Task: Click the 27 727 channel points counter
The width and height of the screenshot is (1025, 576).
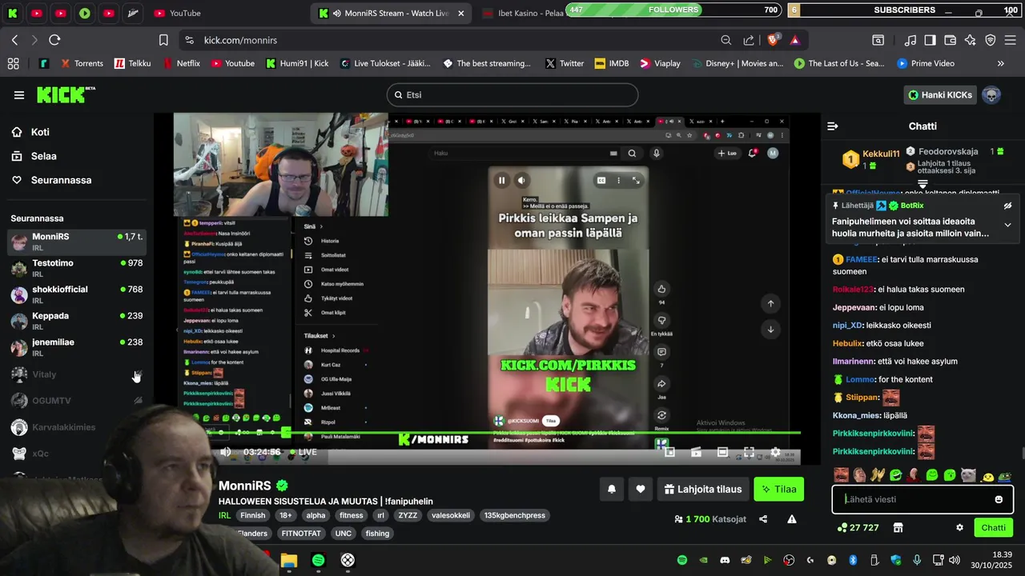Action: click(858, 527)
